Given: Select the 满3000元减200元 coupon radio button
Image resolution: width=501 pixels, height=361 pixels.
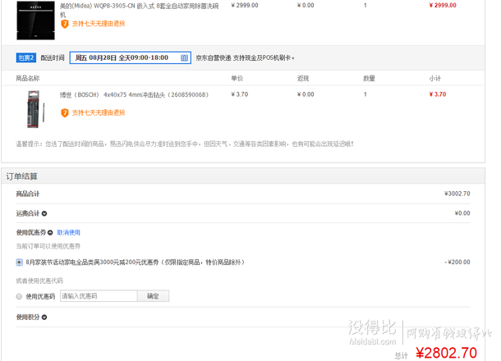Looking at the screenshot, I should pos(19,263).
